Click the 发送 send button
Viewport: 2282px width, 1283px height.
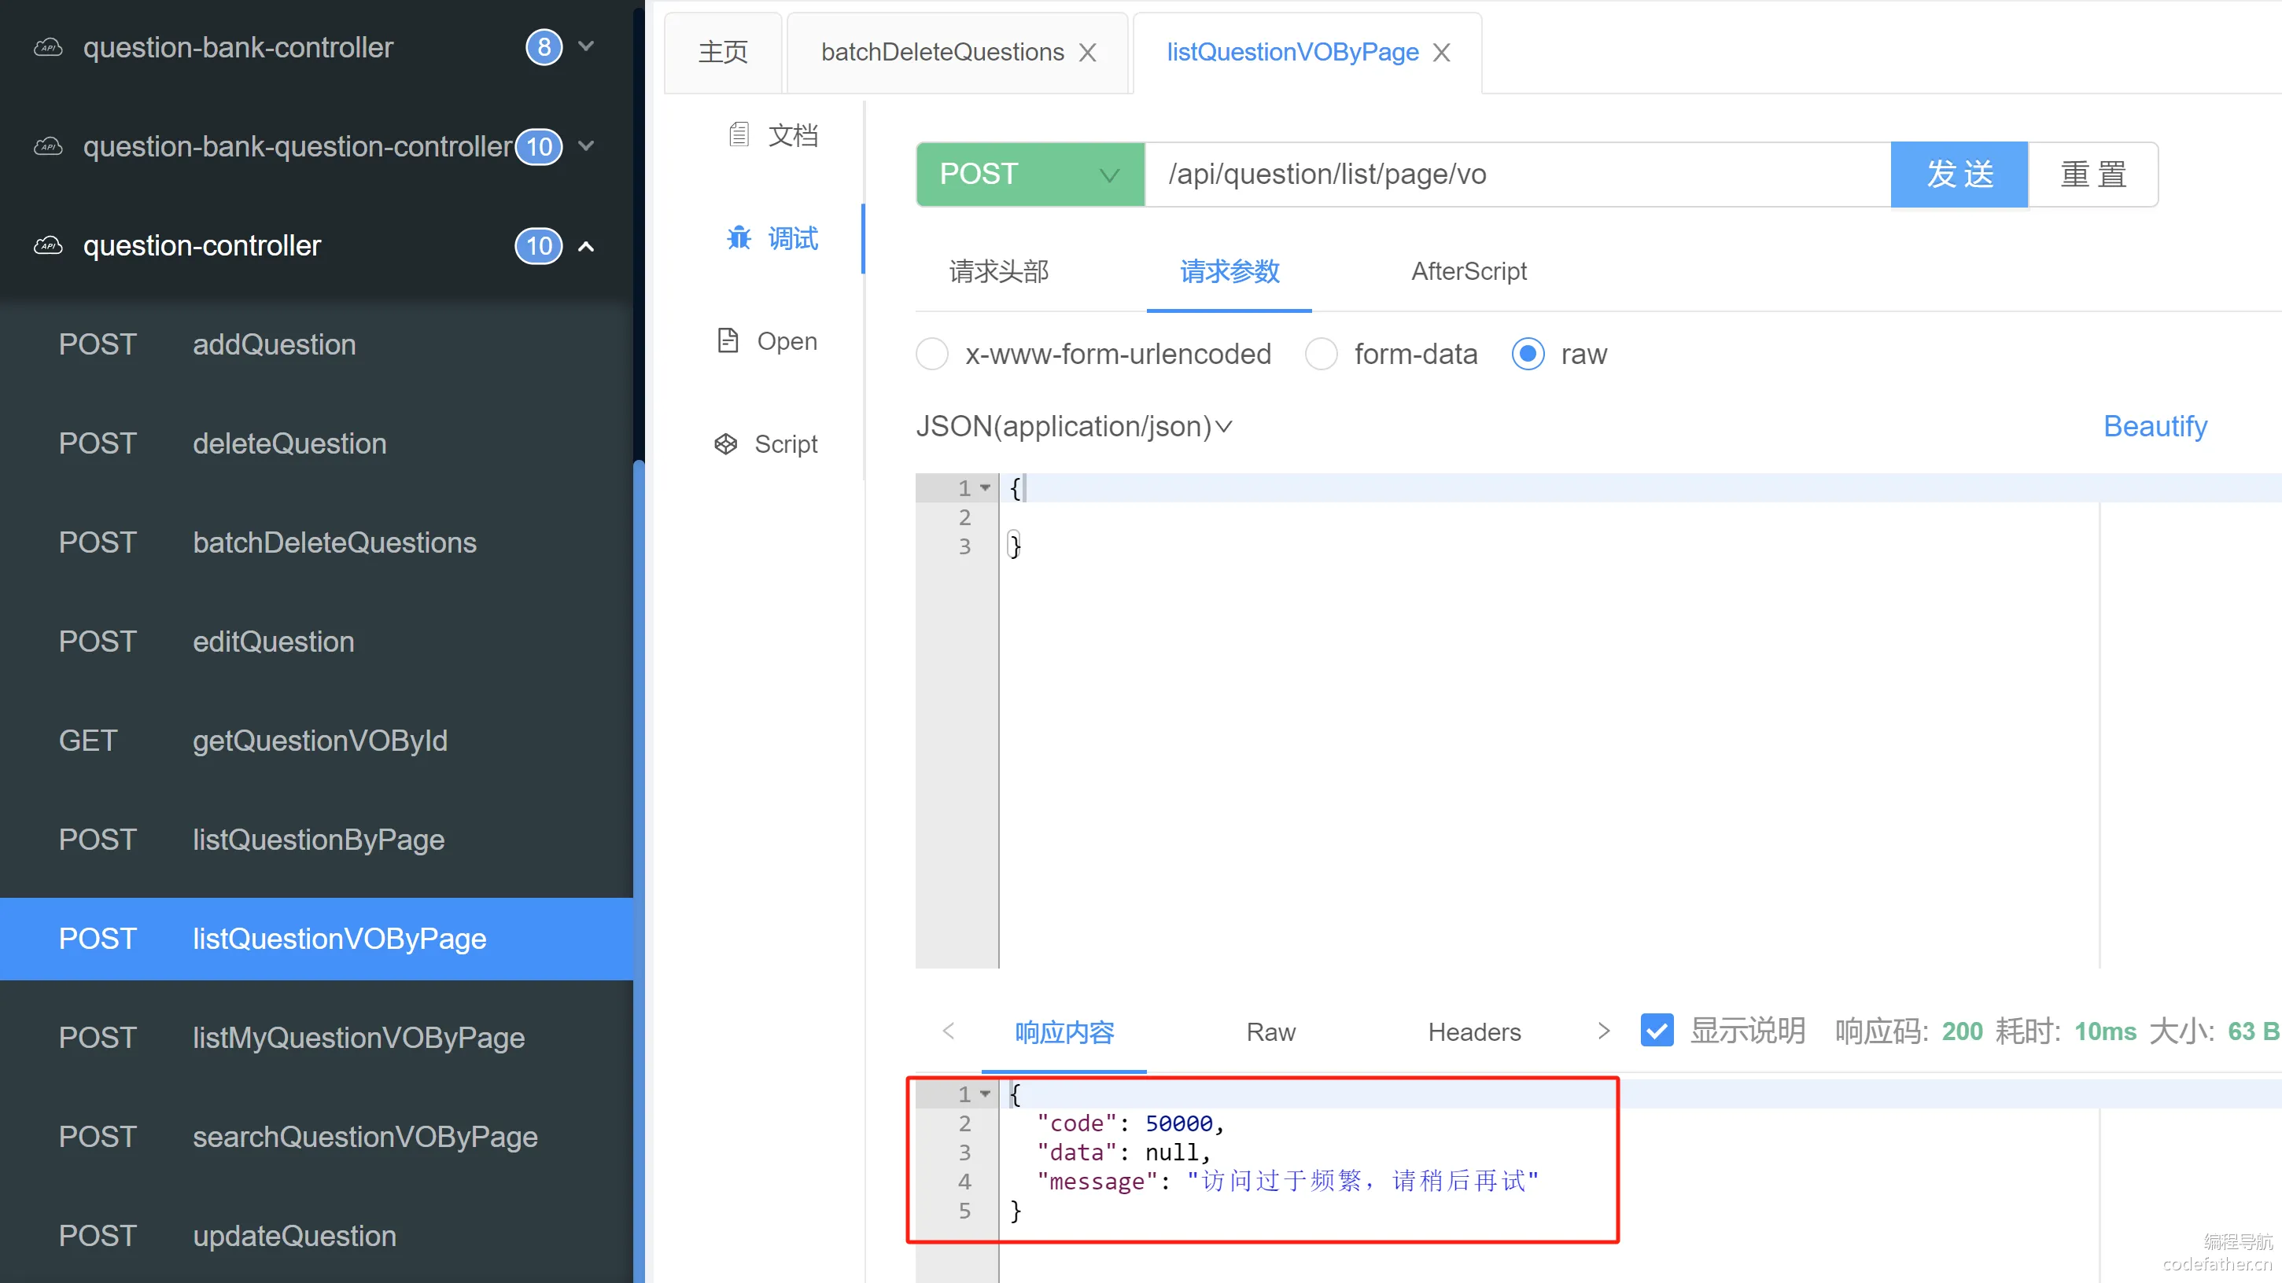pos(1959,175)
